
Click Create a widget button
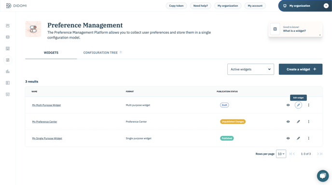click(301, 69)
